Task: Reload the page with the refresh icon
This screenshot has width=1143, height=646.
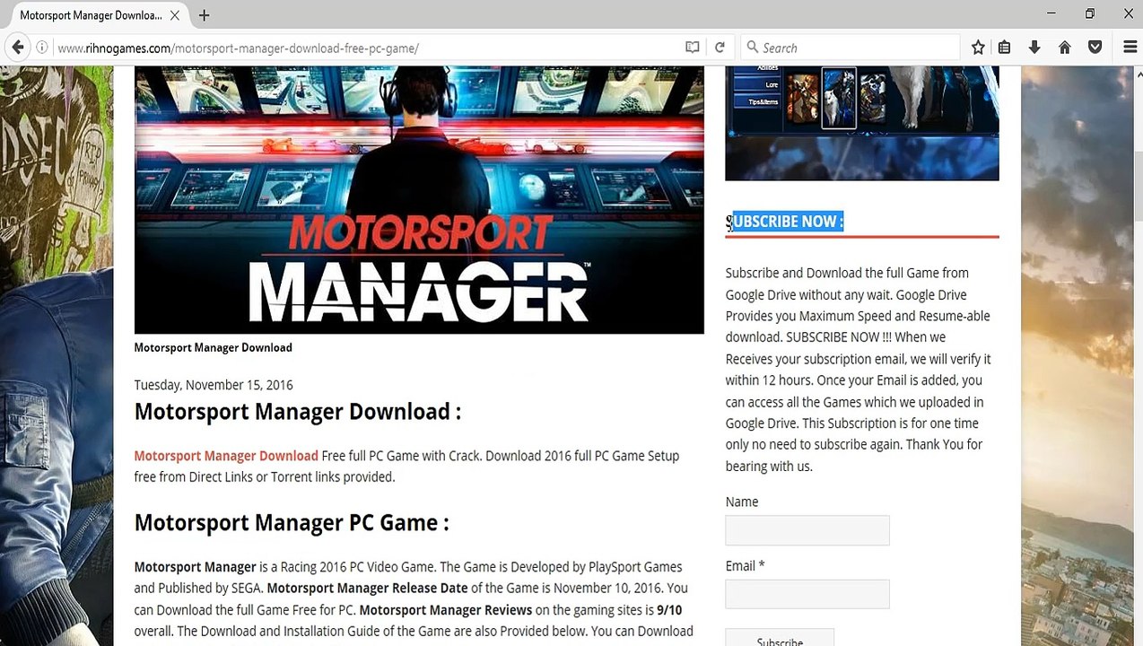Action: [x=720, y=48]
